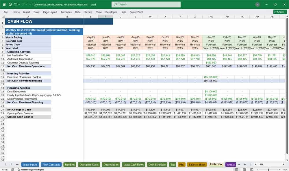Switch to the Funding sheet

coord(70,165)
